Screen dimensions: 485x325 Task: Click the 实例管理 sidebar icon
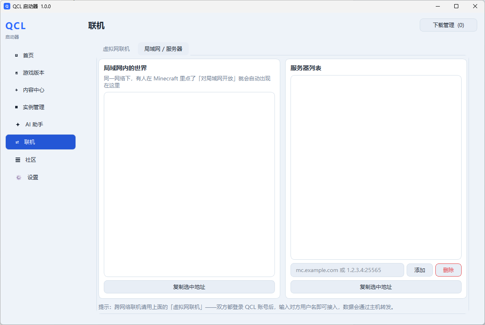[x=16, y=107]
